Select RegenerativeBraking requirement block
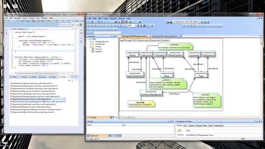Image resolution: width=265 pixels, height=149 pixels. [x=135, y=74]
